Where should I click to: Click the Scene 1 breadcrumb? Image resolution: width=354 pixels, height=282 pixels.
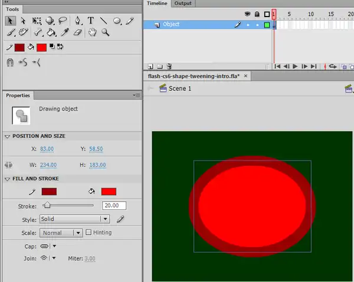click(x=180, y=88)
